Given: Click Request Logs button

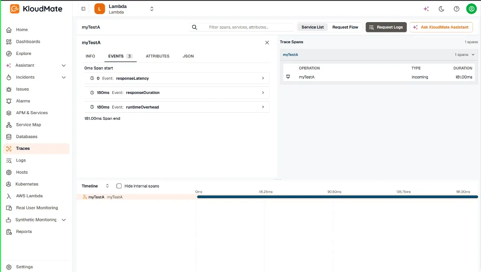Looking at the screenshot, I should click(386, 27).
